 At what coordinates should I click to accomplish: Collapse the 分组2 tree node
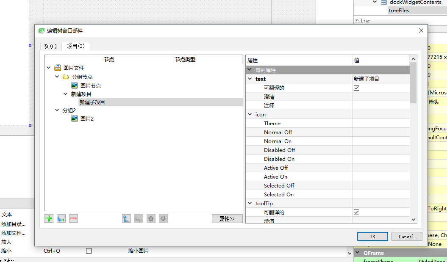pyautogui.click(x=57, y=110)
